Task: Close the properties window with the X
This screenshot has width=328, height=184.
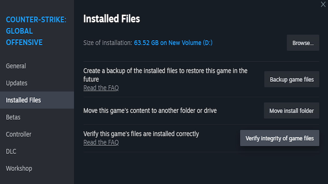Action: [323, 4]
